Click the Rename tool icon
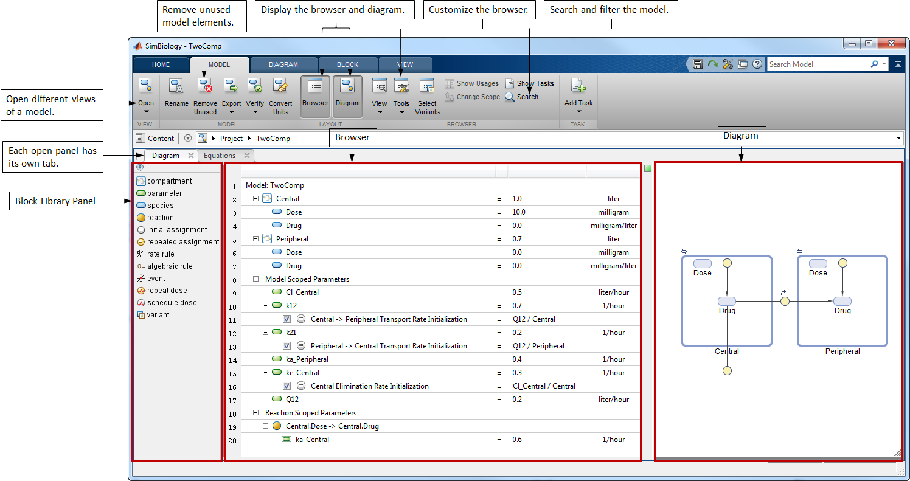 click(176, 86)
